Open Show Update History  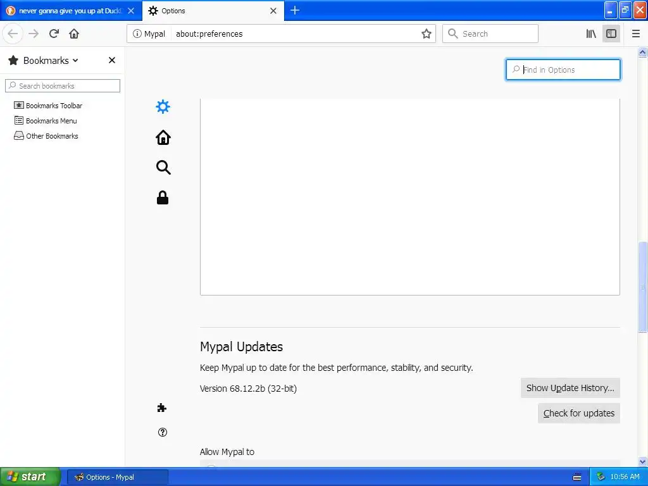click(x=570, y=388)
